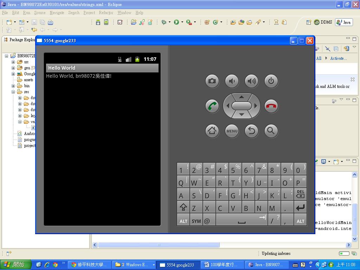
Task: Open the Refactor menu
Action: click(x=106, y=13)
